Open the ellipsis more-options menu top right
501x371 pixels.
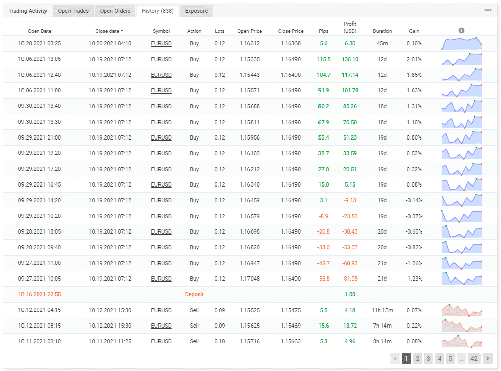point(488,10)
